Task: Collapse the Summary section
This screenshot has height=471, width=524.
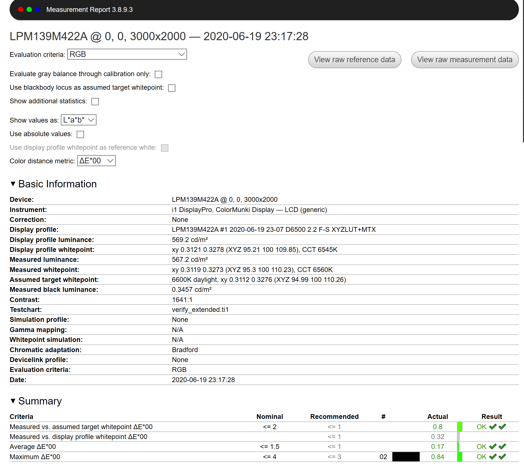Action: 13,401
